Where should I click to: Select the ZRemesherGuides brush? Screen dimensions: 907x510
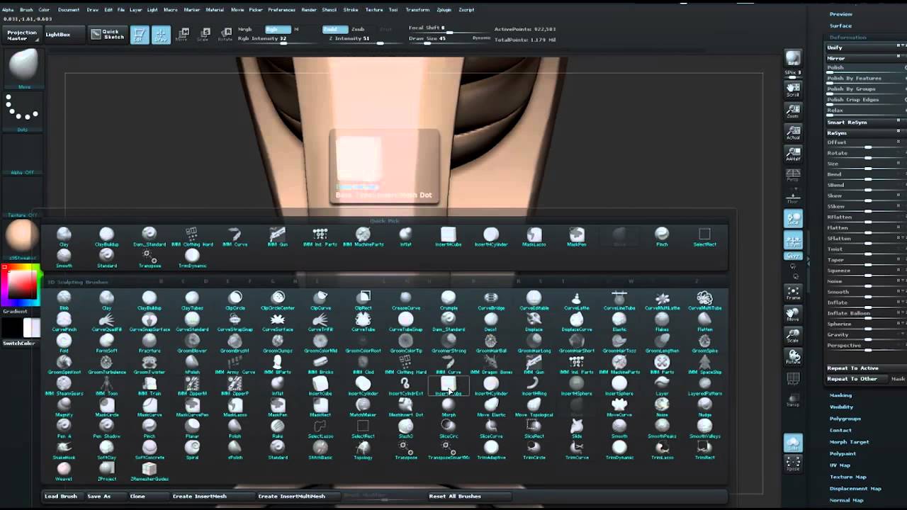tap(150, 470)
